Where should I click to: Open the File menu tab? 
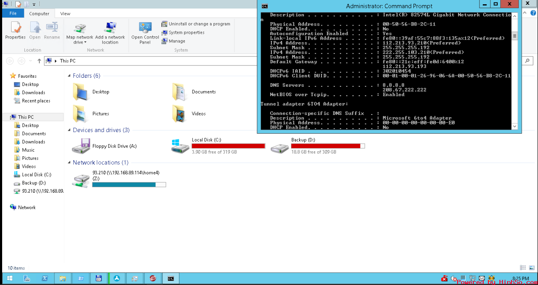(13, 14)
